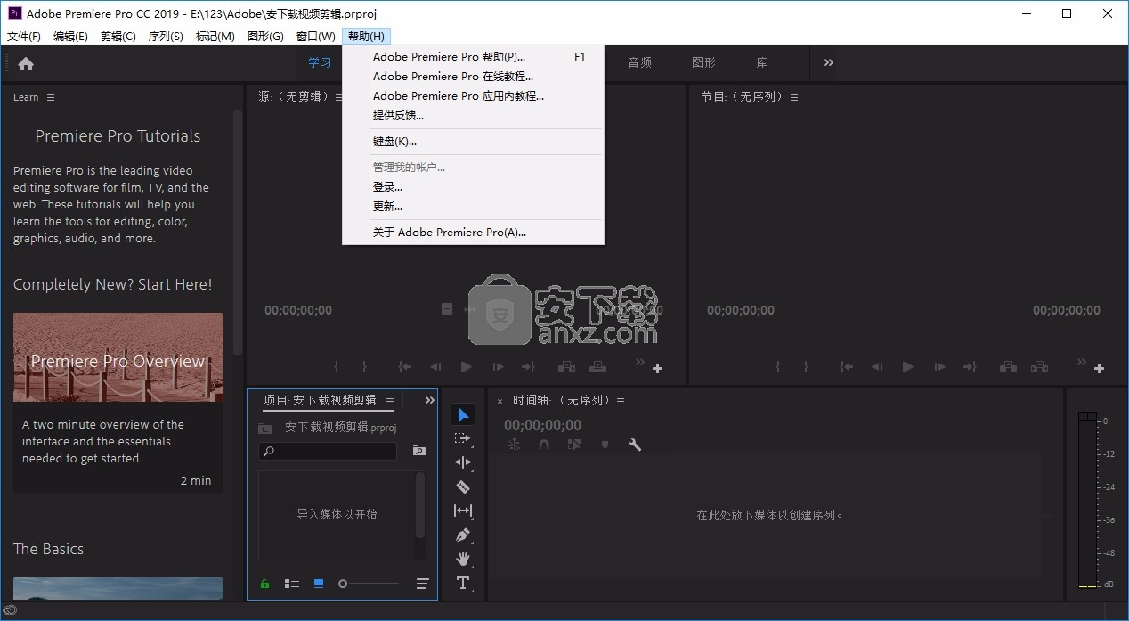Screen dimensions: 1129x621
Task: Toggle the project read-only lock icon
Action: (x=264, y=584)
